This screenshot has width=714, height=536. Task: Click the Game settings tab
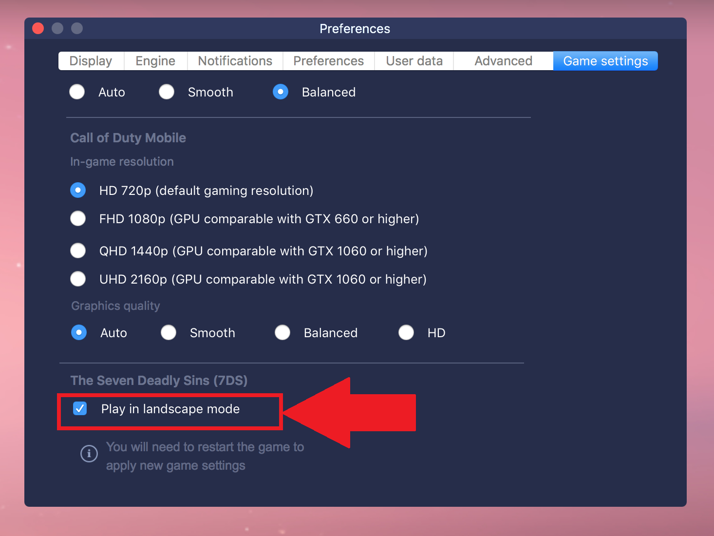coord(605,61)
